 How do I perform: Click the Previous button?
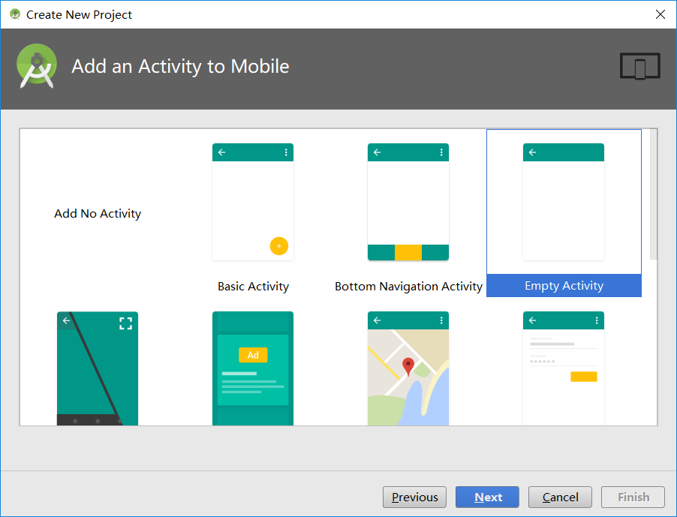[x=414, y=497]
